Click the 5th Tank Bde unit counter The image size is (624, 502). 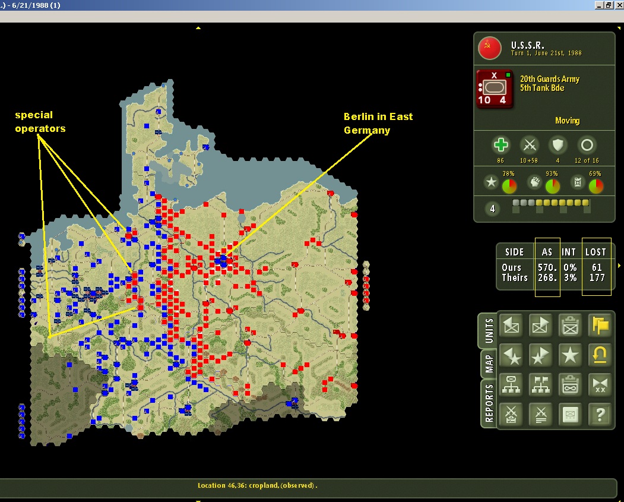coord(495,89)
